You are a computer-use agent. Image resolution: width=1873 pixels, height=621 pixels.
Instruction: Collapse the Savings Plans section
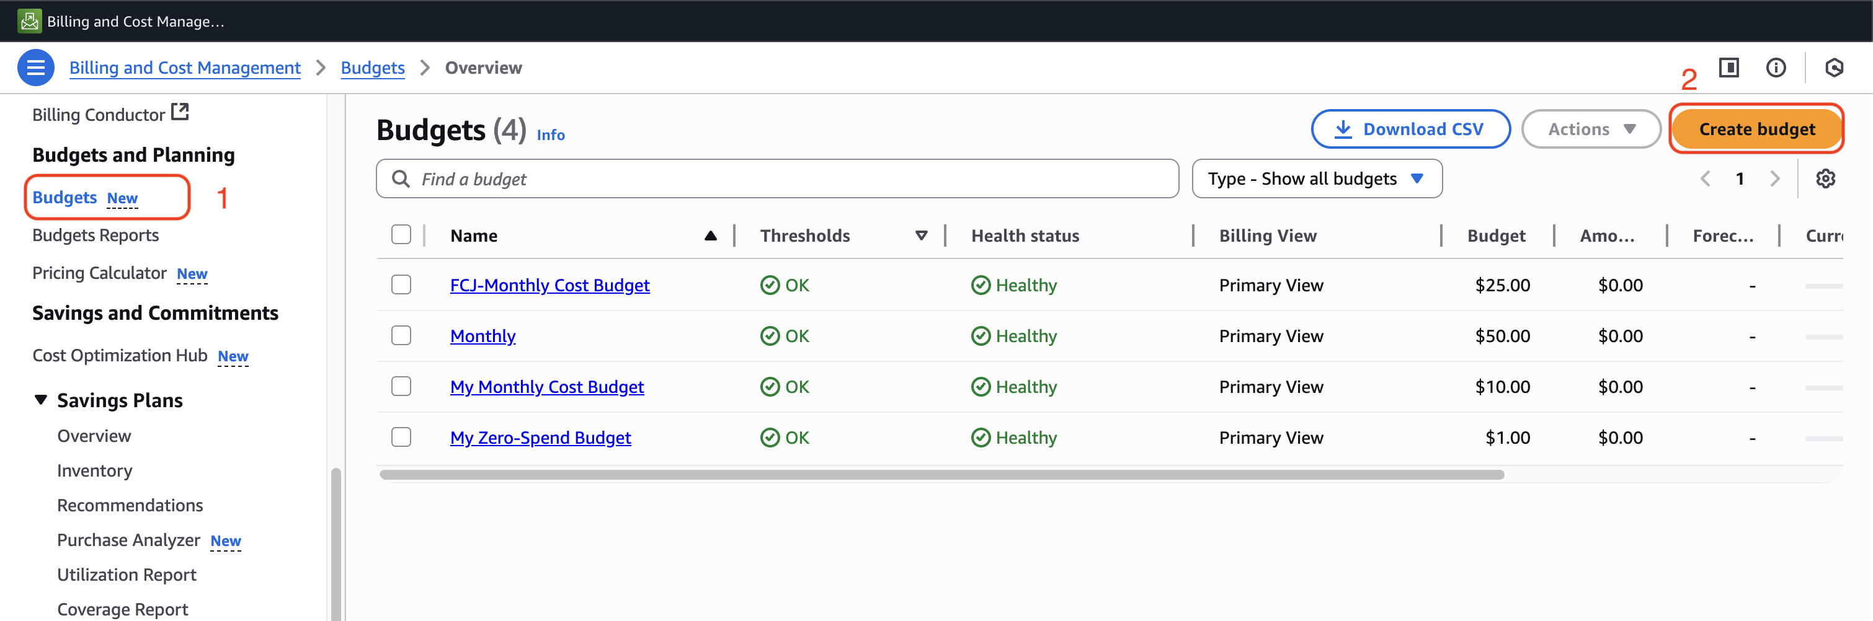pos(42,400)
